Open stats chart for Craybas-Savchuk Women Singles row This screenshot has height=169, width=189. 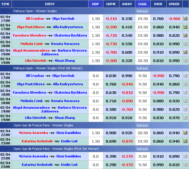[x=185, y=19]
